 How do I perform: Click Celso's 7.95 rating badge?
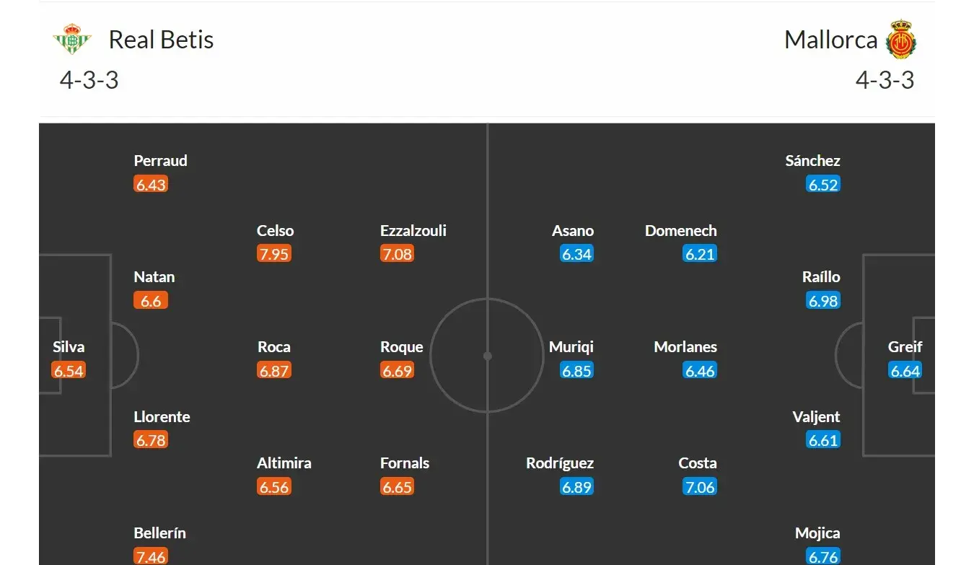pos(274,254)
